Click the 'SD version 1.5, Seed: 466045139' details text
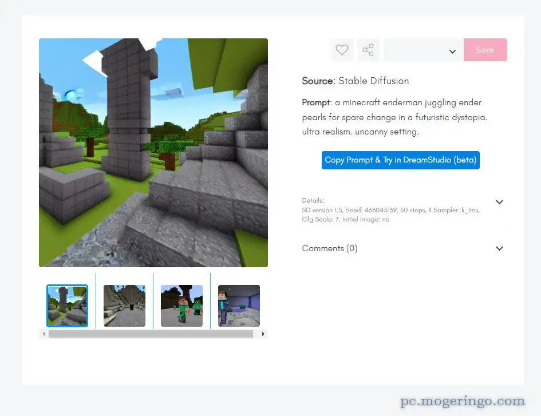 (x=390, y=215)
